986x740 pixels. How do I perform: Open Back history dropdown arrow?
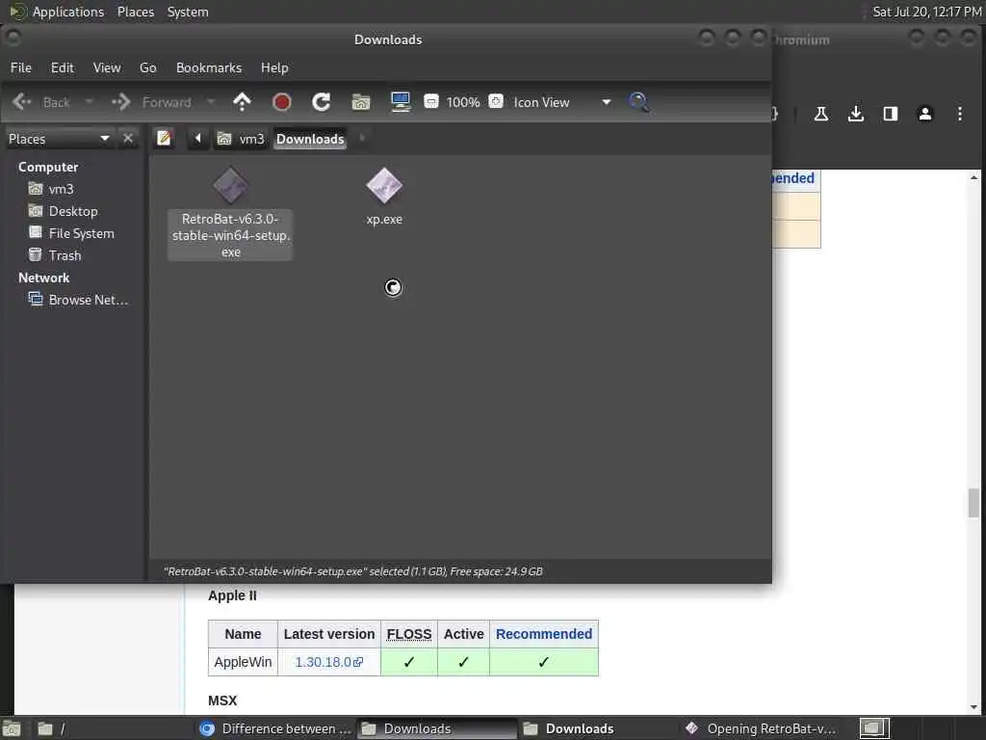89,102
